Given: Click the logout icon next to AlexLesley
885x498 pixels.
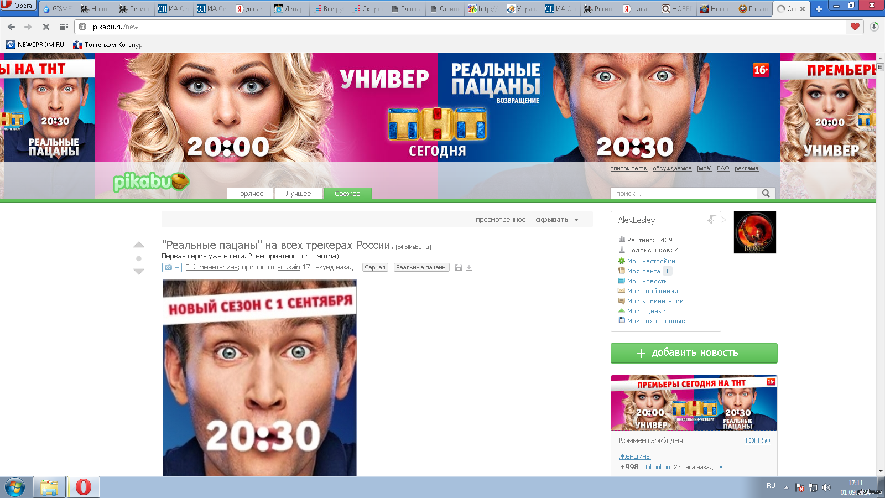Looking at the screenshot, I should tap(711, 220).
